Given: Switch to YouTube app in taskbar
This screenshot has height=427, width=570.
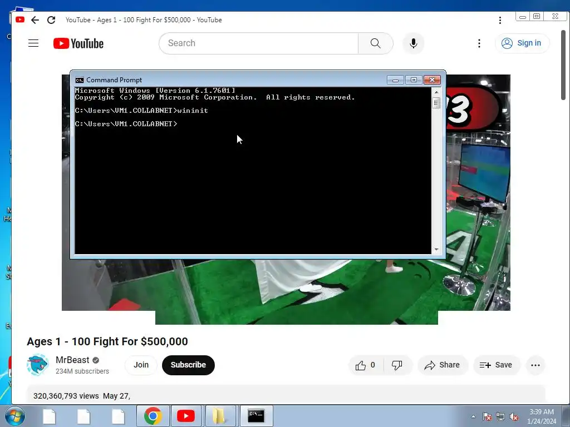Looking at the screenshot, I should tap(186, 416).
